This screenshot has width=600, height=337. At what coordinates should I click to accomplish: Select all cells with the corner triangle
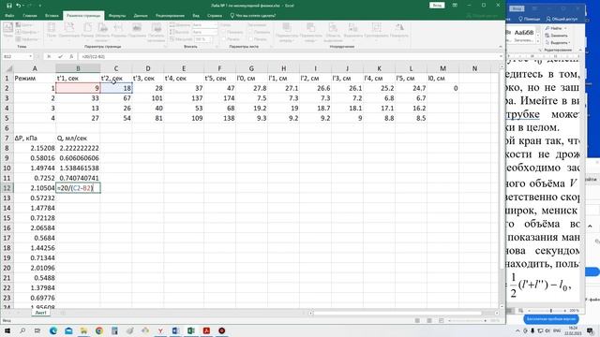pos(8,68)
